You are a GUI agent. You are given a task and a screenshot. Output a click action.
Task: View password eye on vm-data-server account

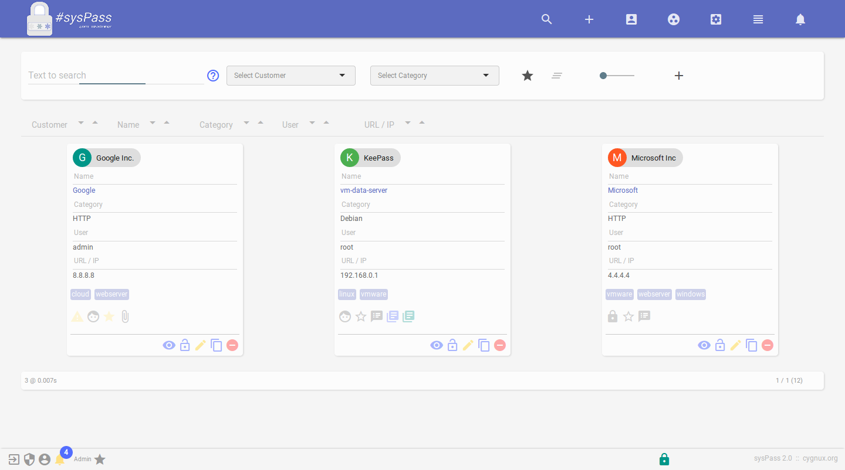point(437,345)
